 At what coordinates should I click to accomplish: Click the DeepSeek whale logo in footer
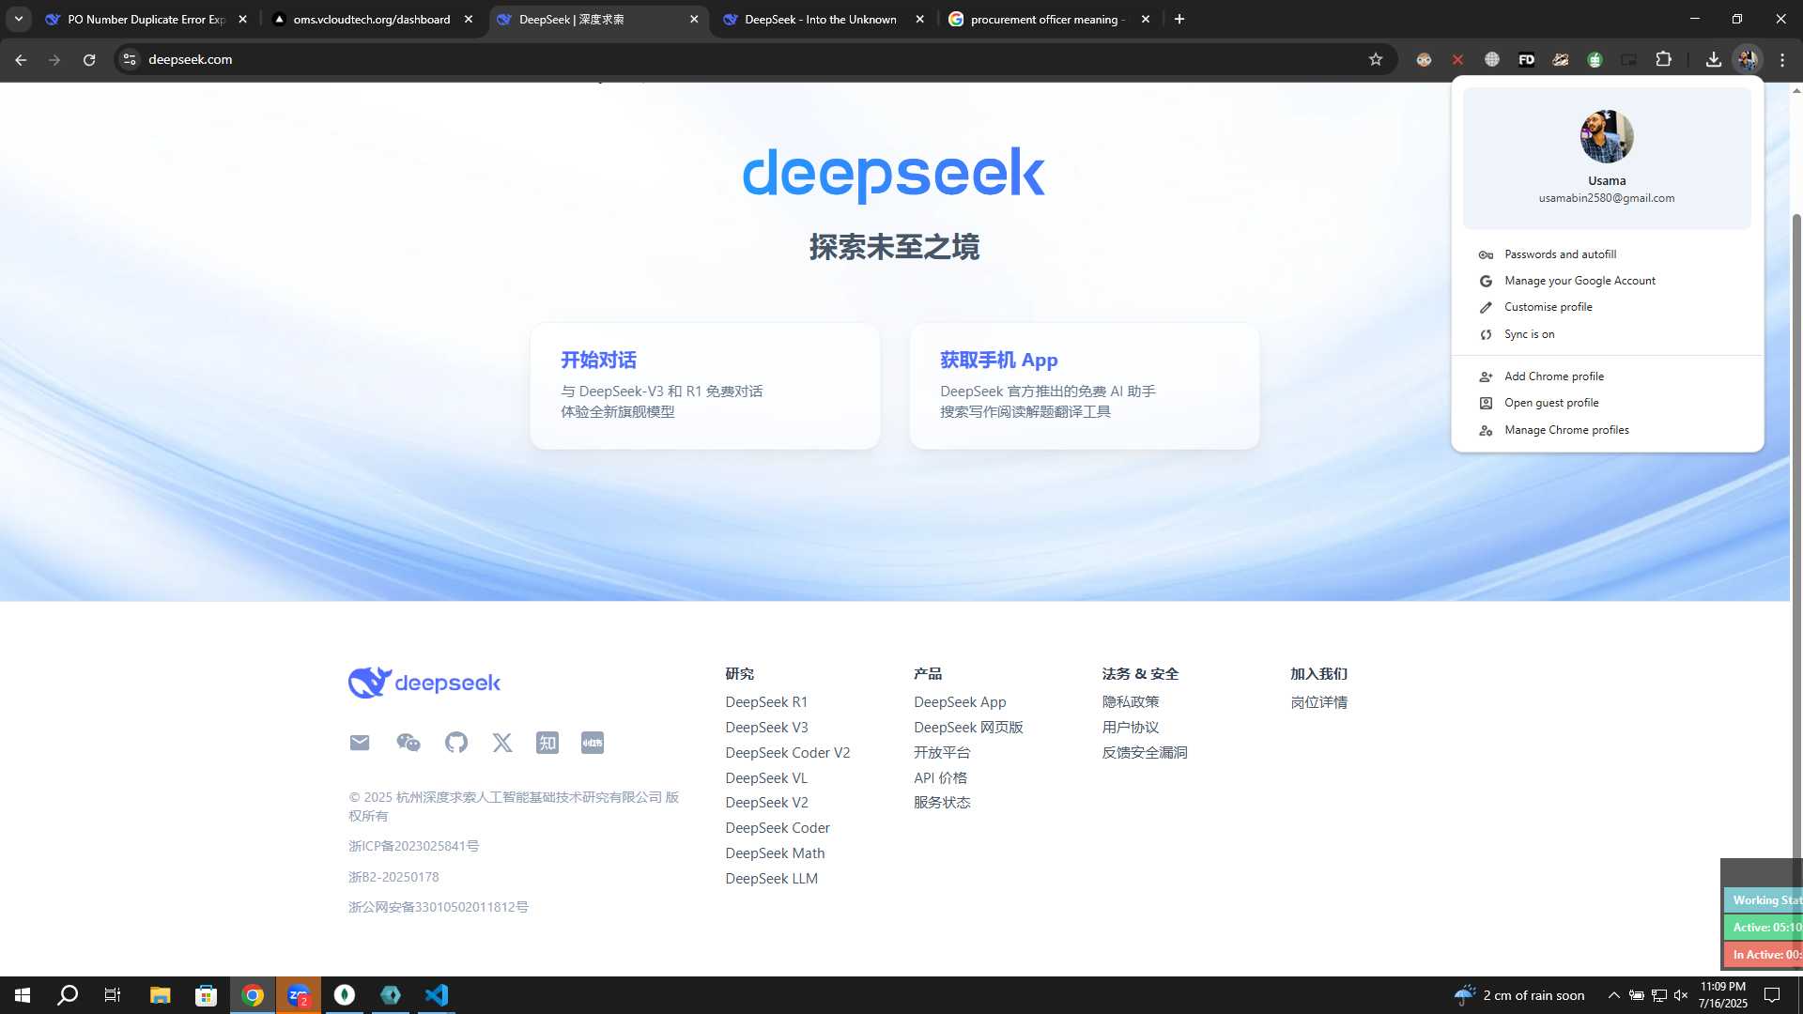(x=424, y=683)
